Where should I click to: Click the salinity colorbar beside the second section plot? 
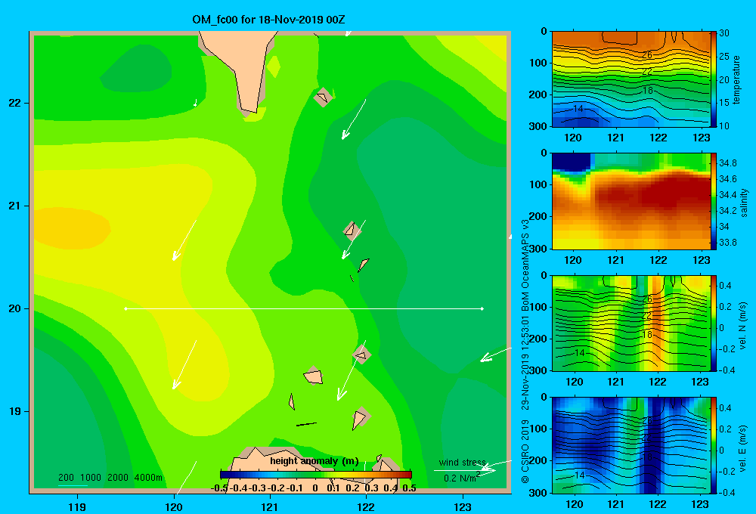point(713,201)
